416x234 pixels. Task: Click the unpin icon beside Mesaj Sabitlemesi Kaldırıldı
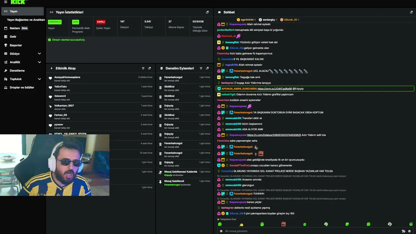coord(160,173)
